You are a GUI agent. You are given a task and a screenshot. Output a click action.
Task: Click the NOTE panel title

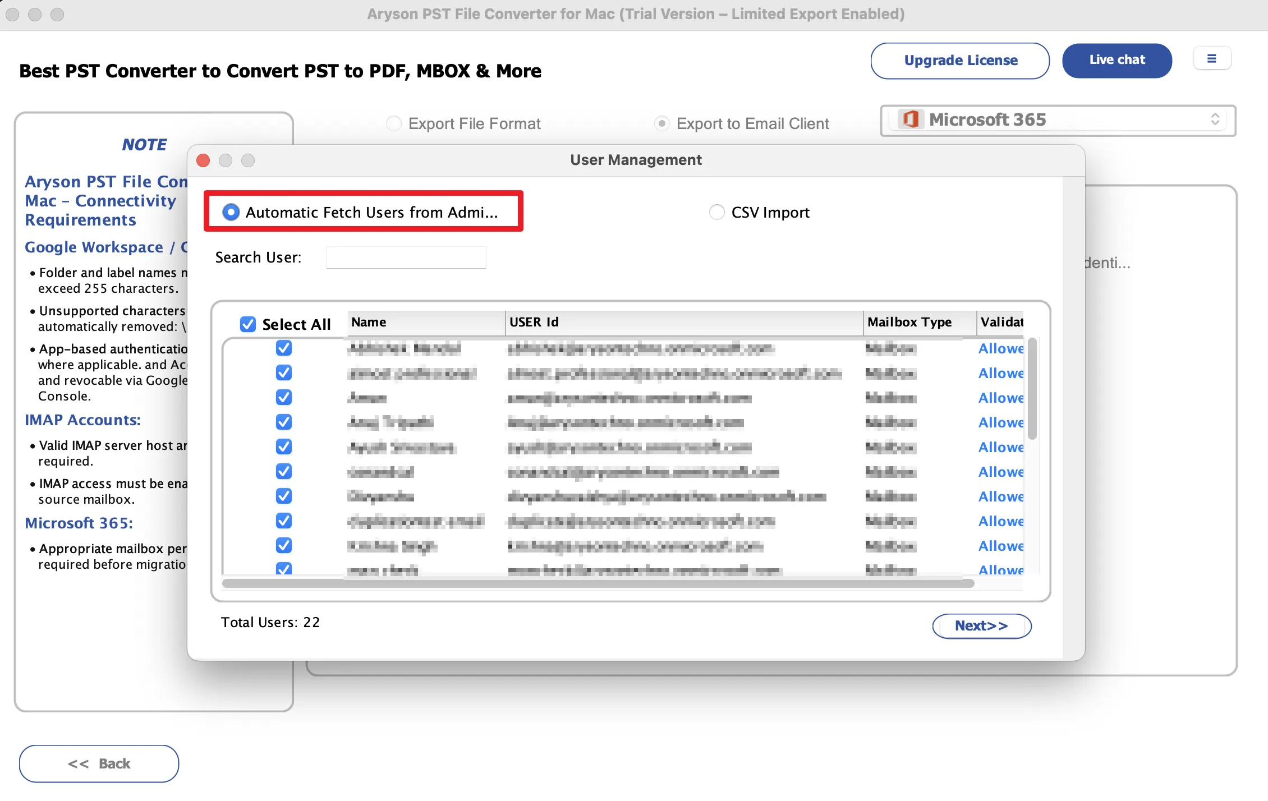pos(144,145)
